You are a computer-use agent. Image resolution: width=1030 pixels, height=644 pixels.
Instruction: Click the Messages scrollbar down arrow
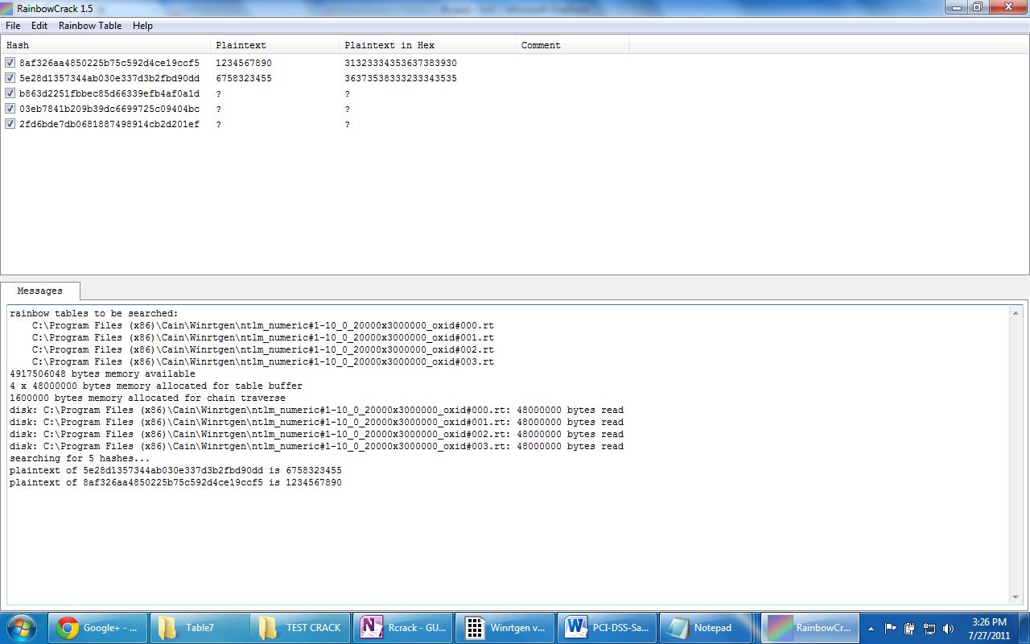(1016, 597)
